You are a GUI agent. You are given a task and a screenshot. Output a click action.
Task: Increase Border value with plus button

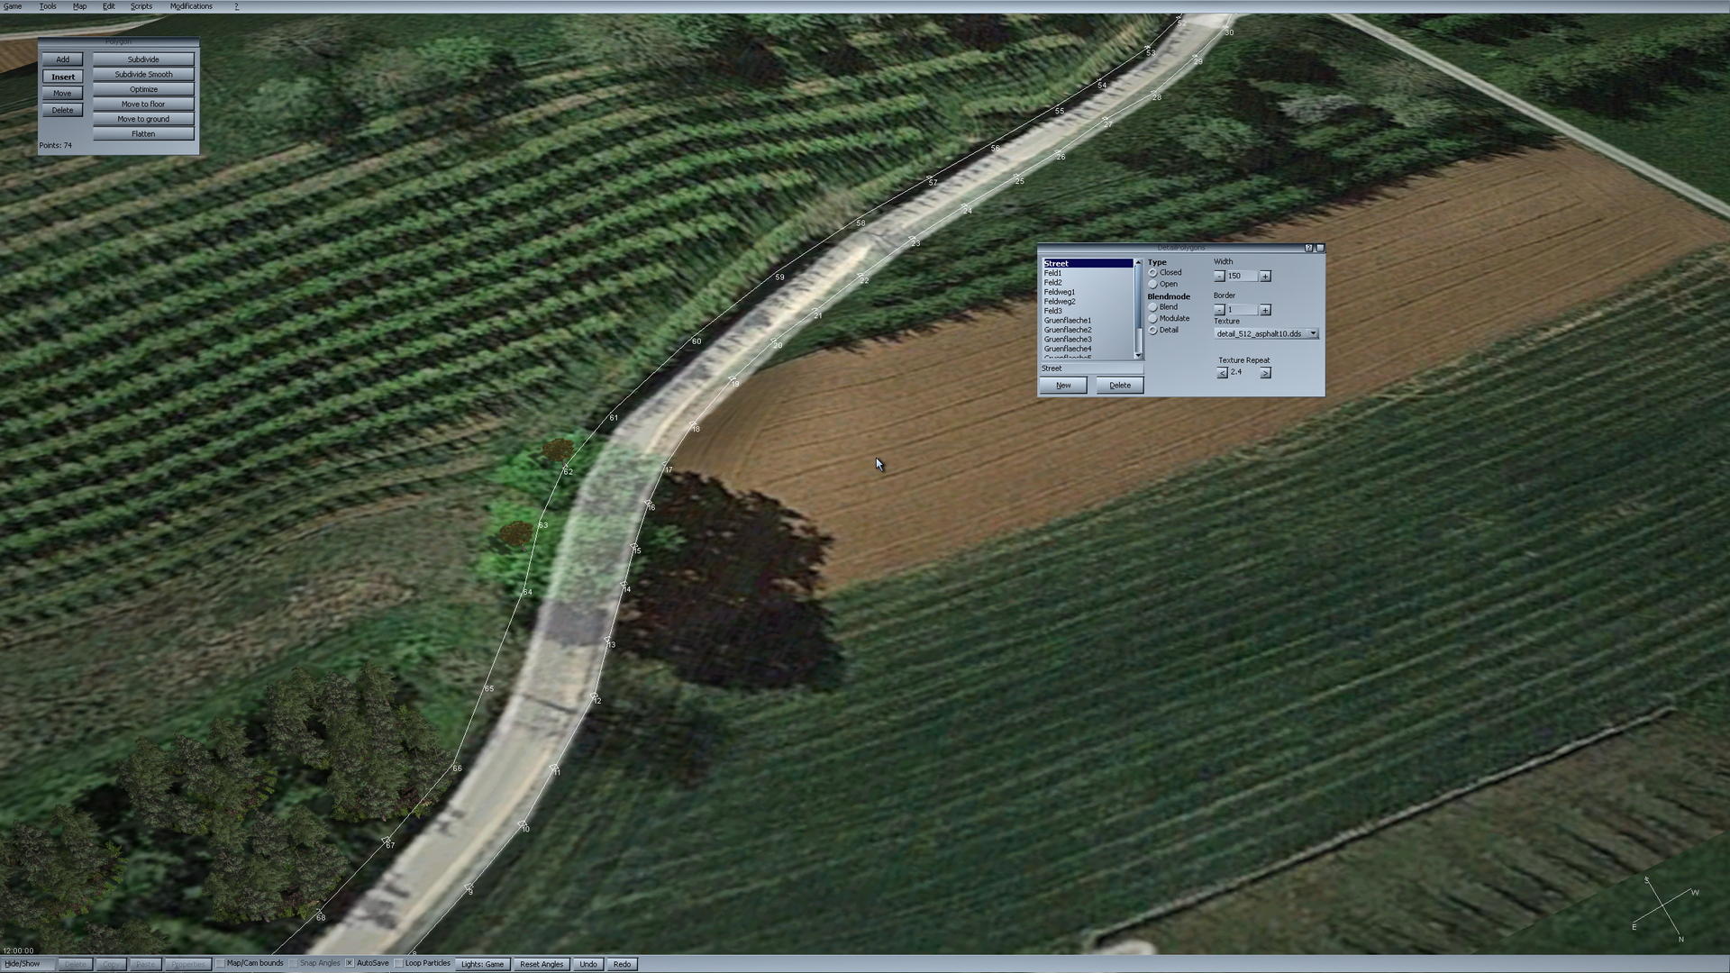(x=1265, y=310)
